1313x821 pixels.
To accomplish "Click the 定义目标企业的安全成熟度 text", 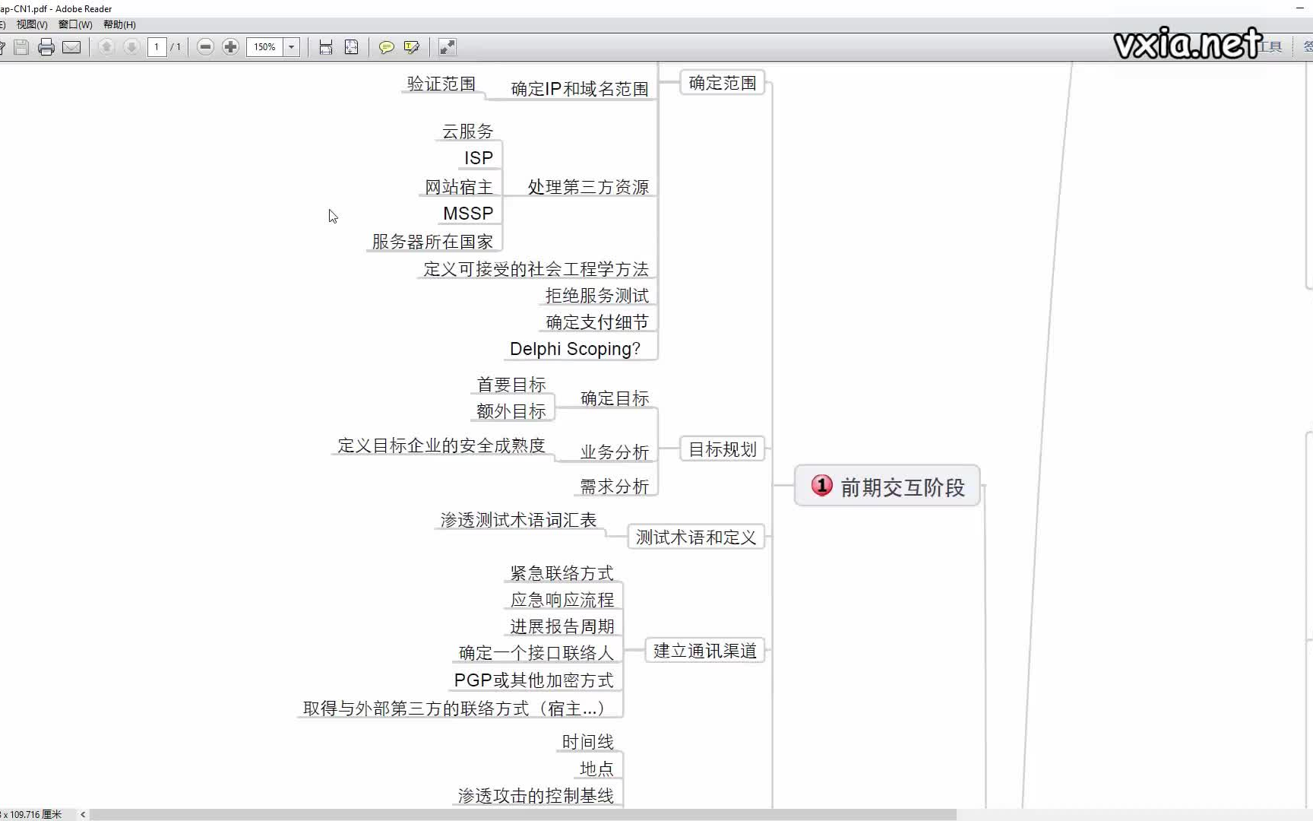I will [441, 445].
